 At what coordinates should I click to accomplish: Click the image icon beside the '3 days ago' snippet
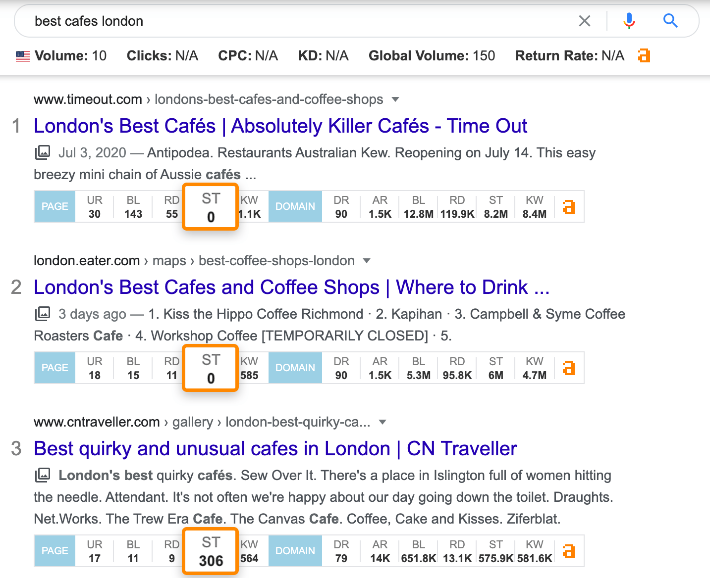[x=43, y=314]
